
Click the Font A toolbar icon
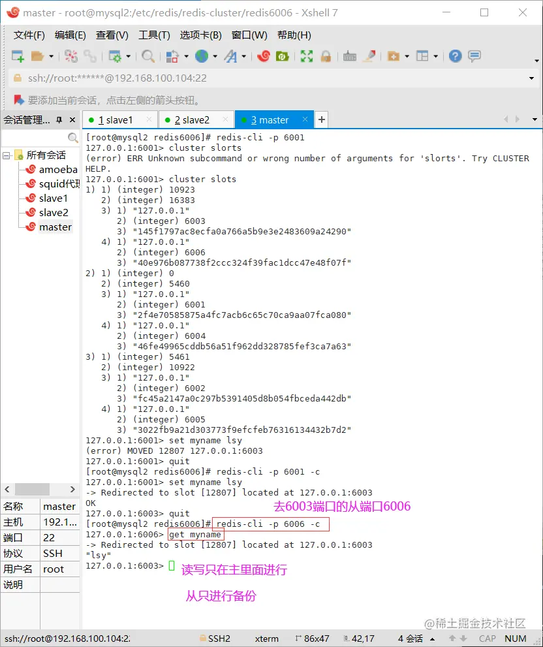[x=230, y=56]
